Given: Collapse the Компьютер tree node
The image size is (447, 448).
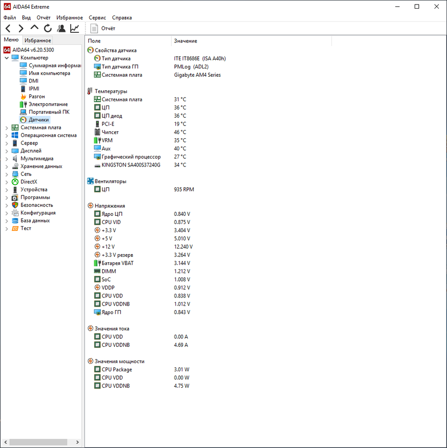Looking at the screenshot, I should pos(6,58).
